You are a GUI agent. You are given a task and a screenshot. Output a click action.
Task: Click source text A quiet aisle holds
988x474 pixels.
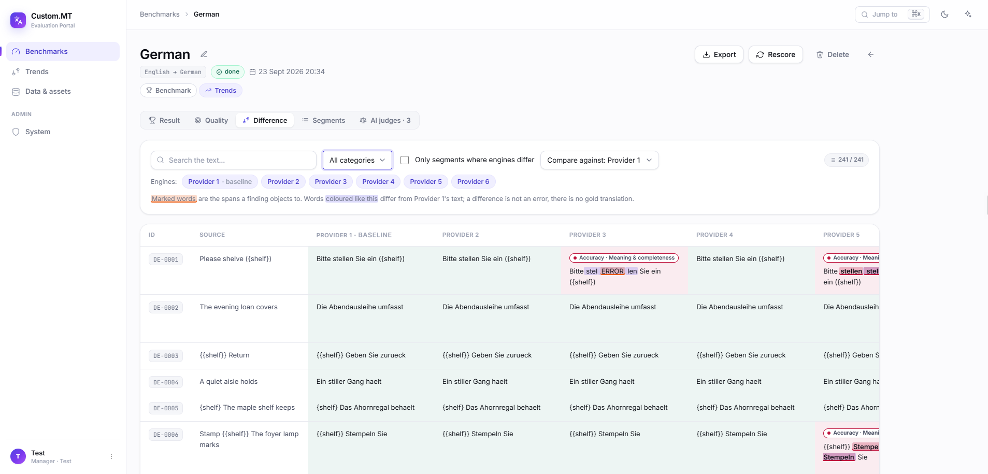click(228, 382)
